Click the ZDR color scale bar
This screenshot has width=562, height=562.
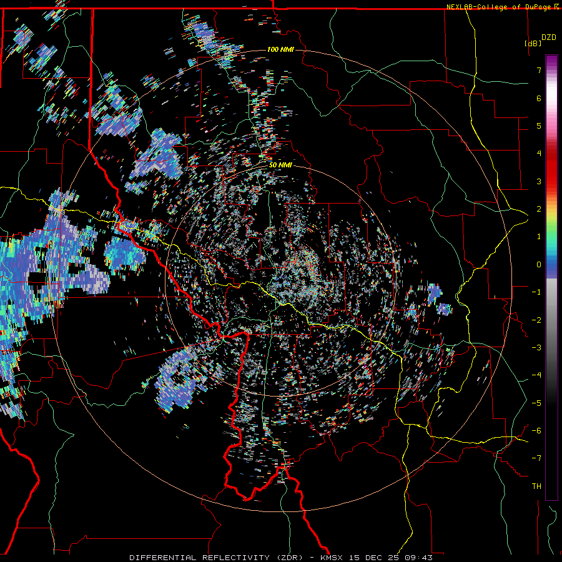[551, 277]
